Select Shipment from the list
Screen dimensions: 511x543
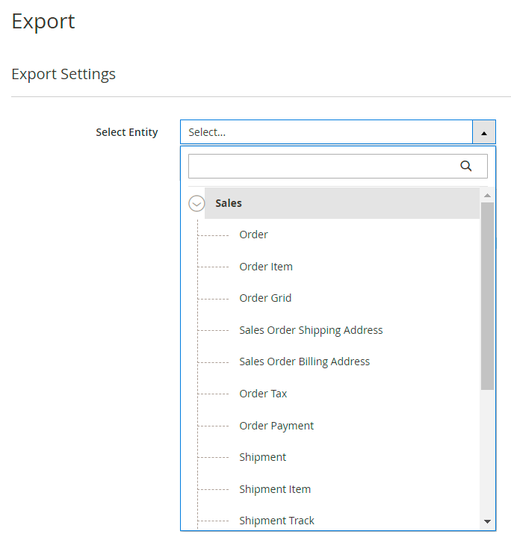pyautogui.click(x=262, y=457)
